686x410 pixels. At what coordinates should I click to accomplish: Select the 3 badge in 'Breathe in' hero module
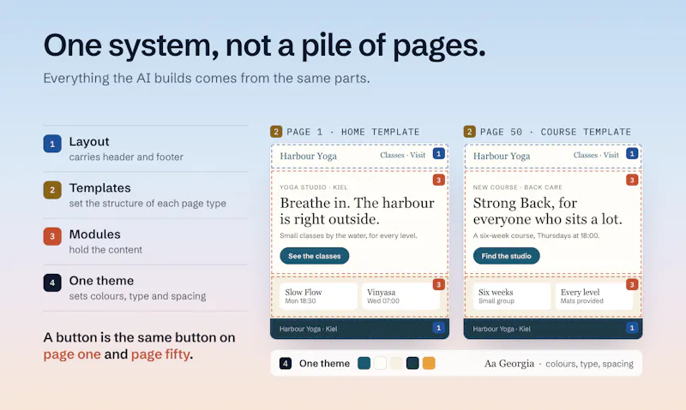click(x=439, y=180)
